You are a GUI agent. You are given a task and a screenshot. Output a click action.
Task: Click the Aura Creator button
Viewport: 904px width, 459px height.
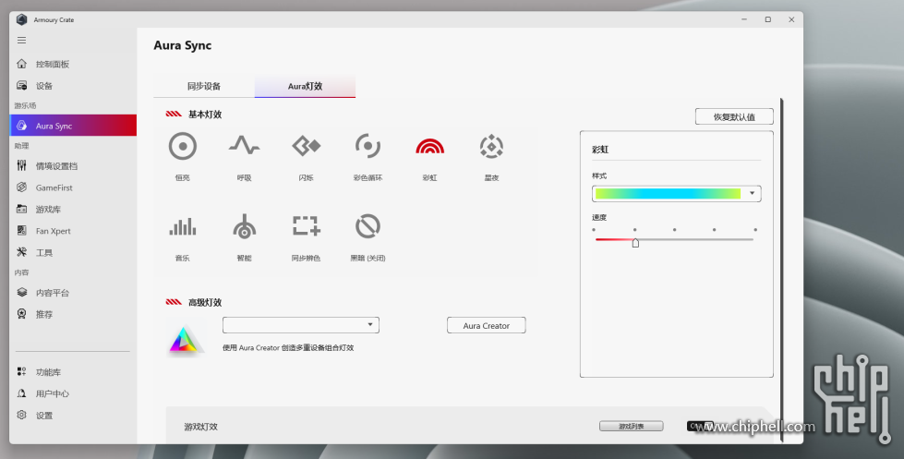point(486,325)
